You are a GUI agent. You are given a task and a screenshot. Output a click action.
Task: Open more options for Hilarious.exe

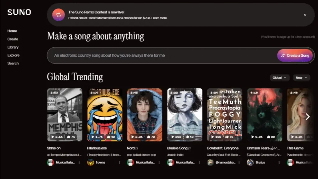(x=119, y=163)
